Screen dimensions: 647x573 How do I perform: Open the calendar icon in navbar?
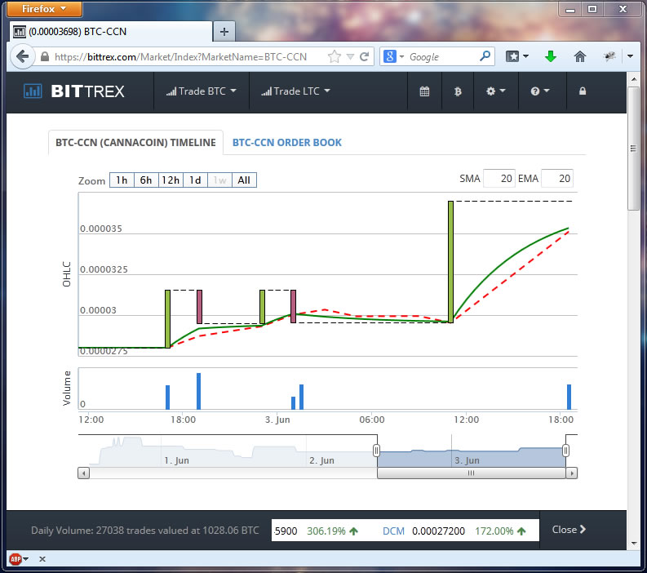(x=424, y=91)
